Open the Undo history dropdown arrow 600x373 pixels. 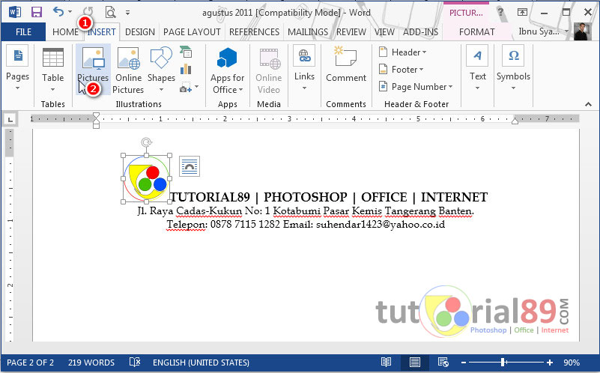click(70, 12)
